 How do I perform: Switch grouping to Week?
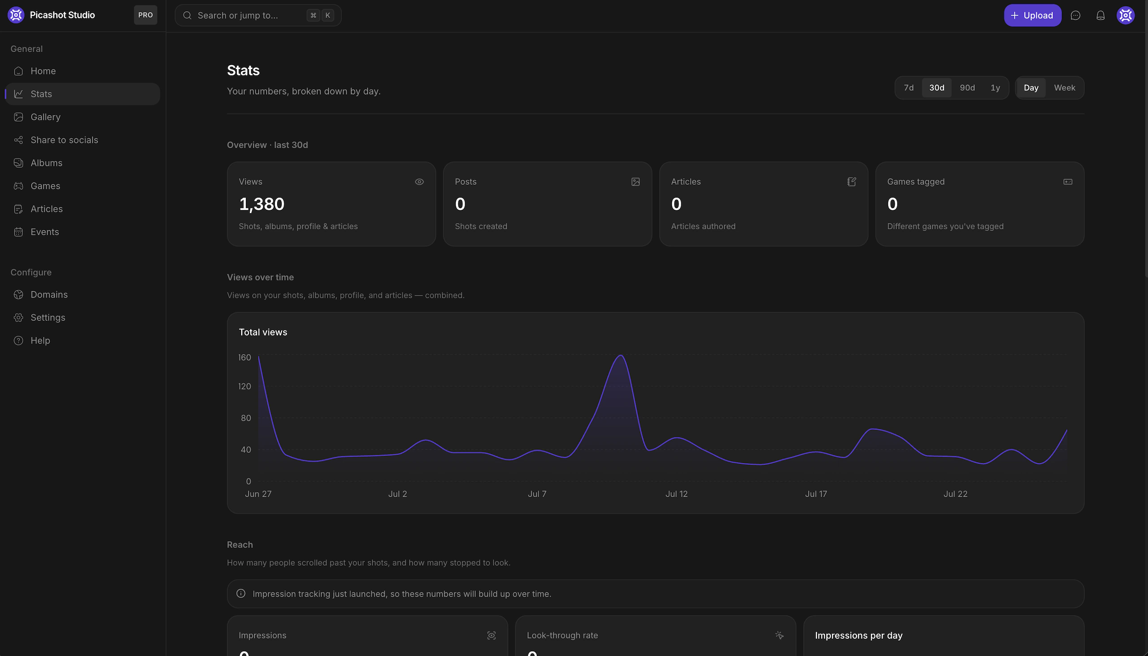(x=1064, y=88)
